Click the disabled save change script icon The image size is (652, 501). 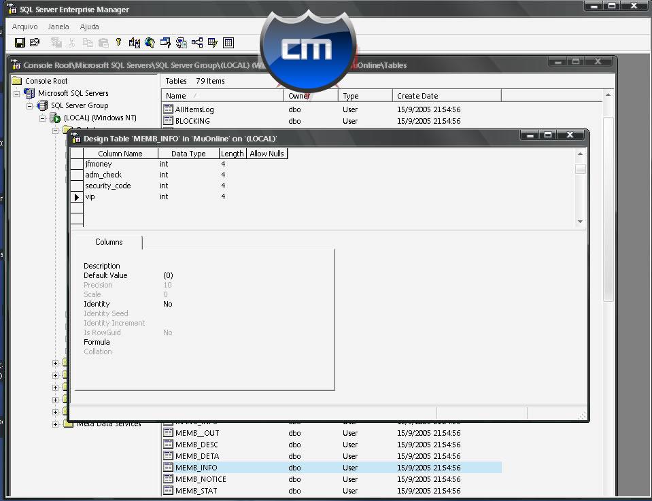click(56, 42)
